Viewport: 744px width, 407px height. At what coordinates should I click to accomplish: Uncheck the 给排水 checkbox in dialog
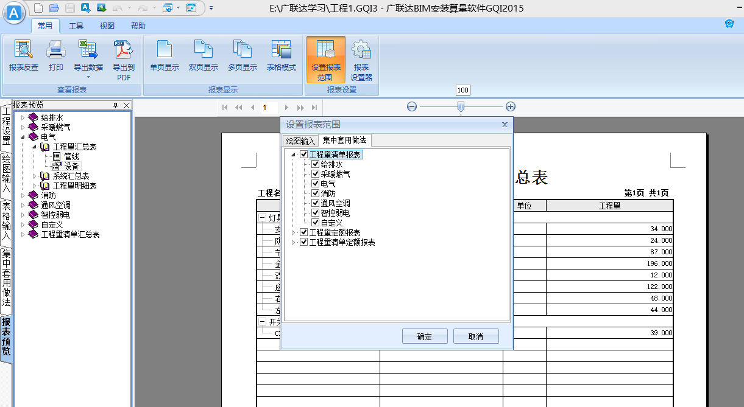tap(315, 164)
